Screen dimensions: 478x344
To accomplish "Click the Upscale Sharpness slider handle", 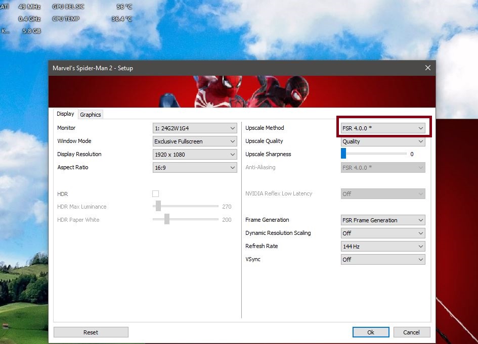I will (x=343, y=154).
